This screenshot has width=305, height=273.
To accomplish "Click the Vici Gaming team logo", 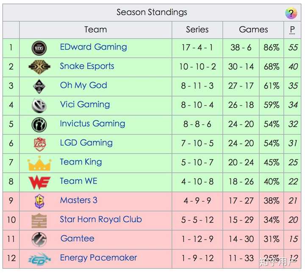I will (39, 105).
